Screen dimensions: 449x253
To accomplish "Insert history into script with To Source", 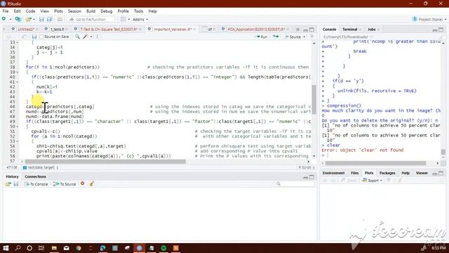I will pos(65,184).
